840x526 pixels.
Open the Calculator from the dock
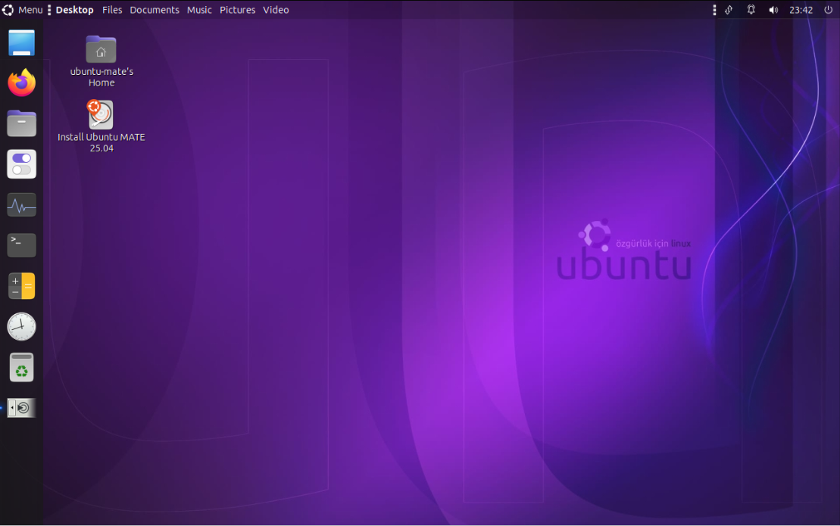point(21,286)
